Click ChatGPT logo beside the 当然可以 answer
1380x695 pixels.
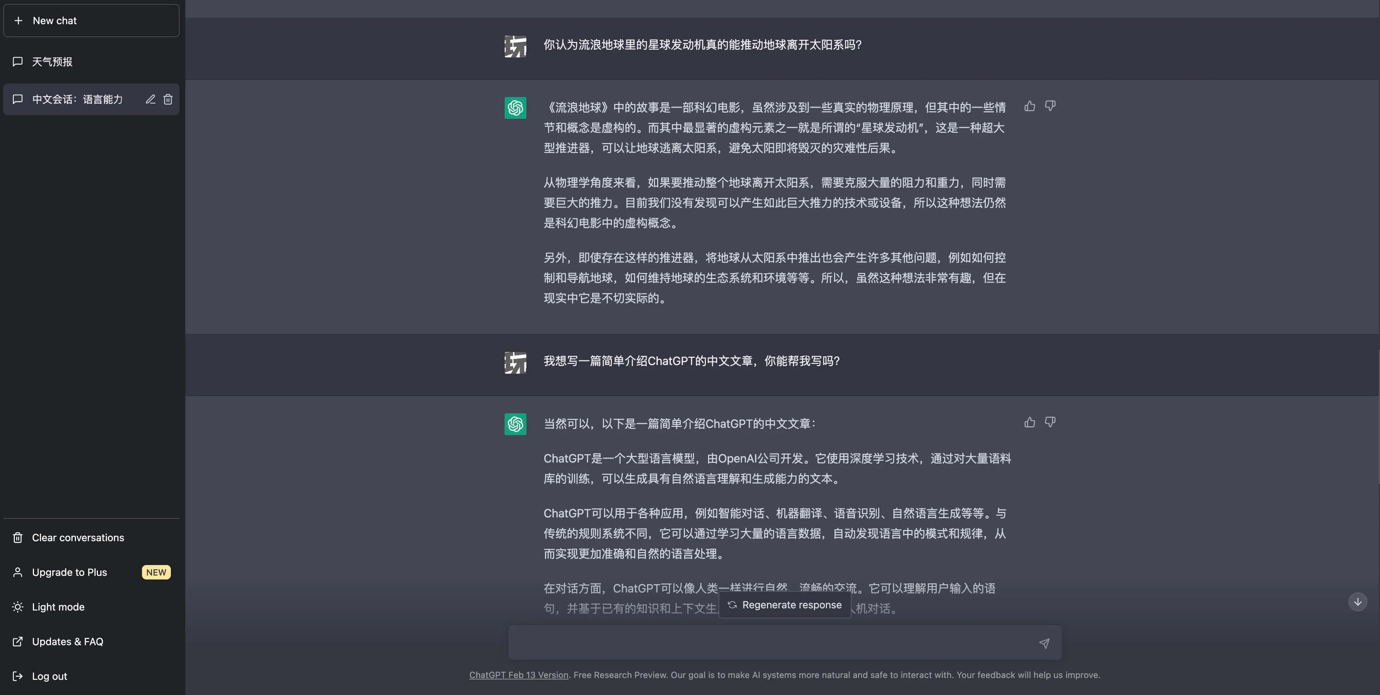click(x=516, y=424)
